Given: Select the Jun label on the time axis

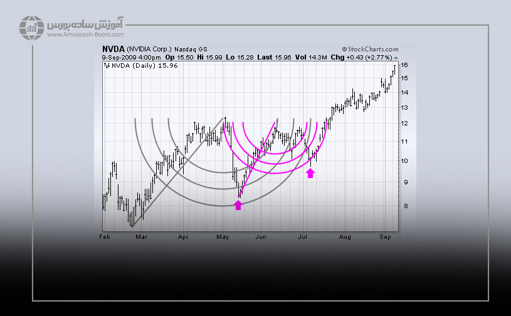Looking at the screenshot, I should click(x=261, y=238).
